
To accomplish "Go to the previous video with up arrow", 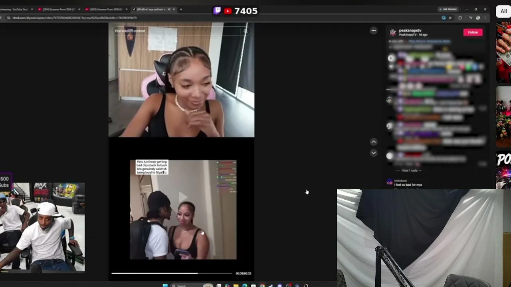I will 374,142.
